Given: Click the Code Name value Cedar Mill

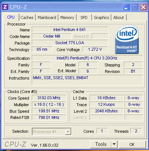Looking at the screenshot, I should (x=52, y=36).
